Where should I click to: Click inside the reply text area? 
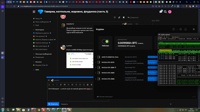pyautogui.click(x=78, y=94)
